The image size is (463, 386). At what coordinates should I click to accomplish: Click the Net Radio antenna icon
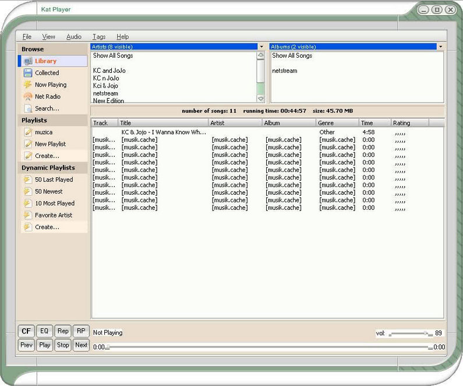click(x=28, y=96)
